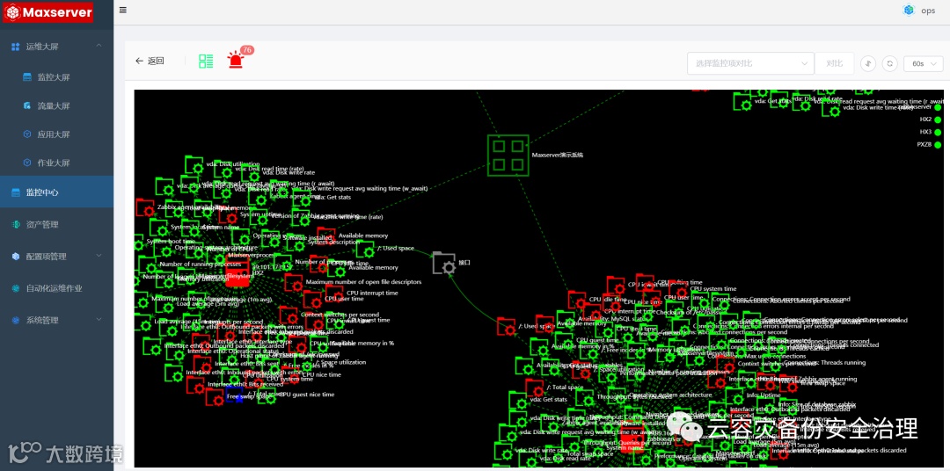Open the red alarm bell notifications icon

[x=235, y=60]
